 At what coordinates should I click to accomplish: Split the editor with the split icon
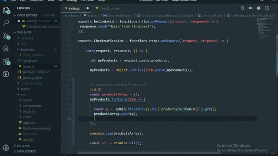click(x=267, y=8)
